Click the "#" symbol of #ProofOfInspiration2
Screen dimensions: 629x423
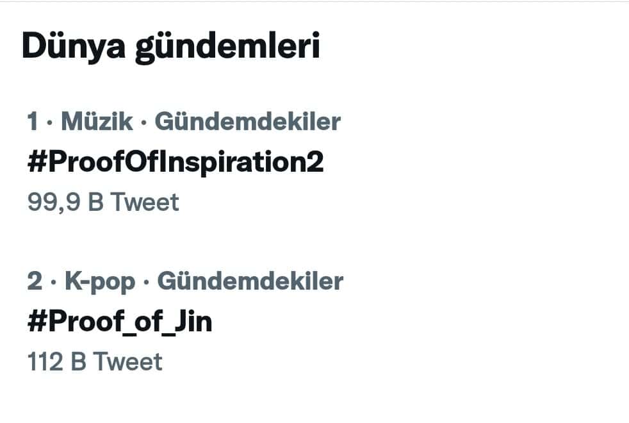[x=35, y=163]
